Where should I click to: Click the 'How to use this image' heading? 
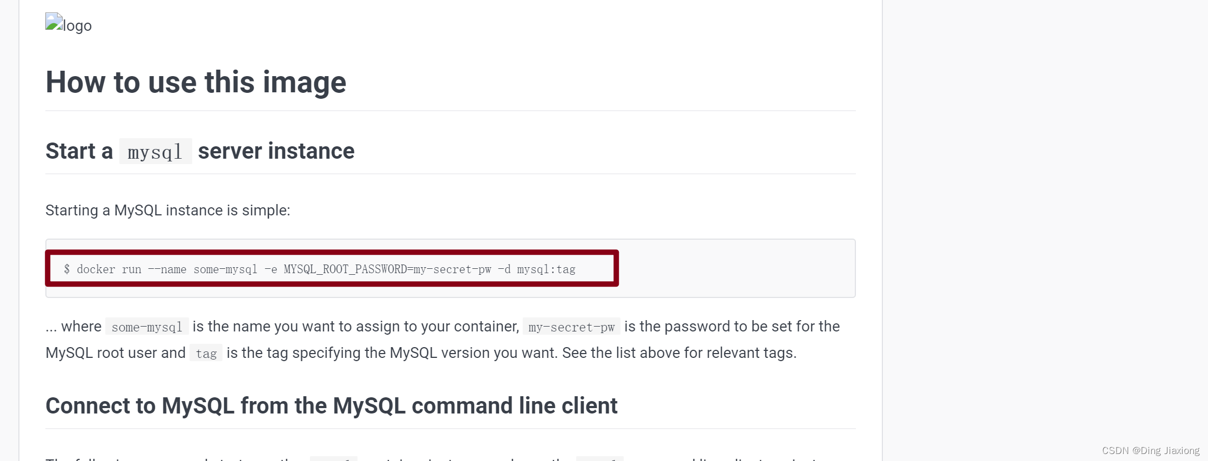[195, 82]
